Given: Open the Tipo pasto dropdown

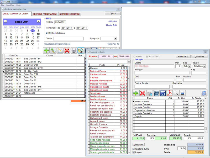Looking at the screenshot, I should point(115,39).
